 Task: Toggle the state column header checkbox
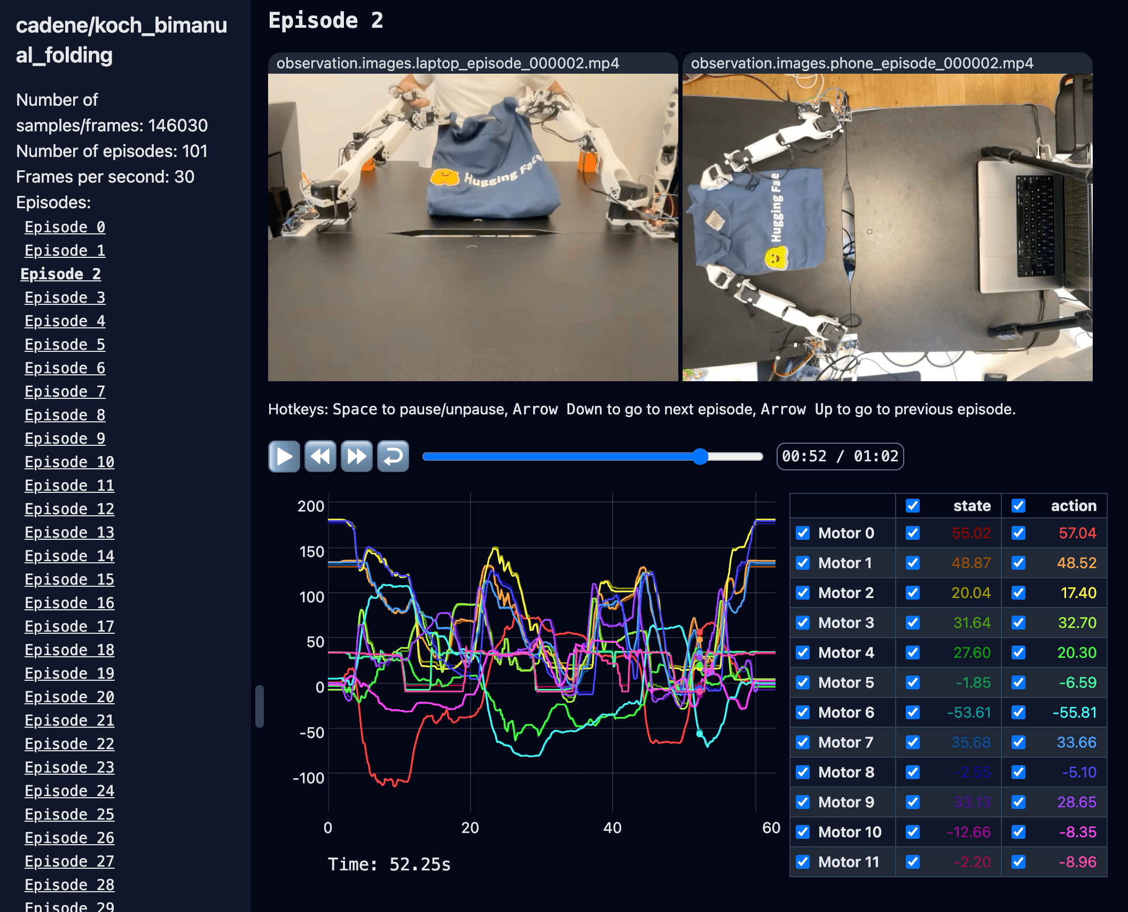coord(913,506)
